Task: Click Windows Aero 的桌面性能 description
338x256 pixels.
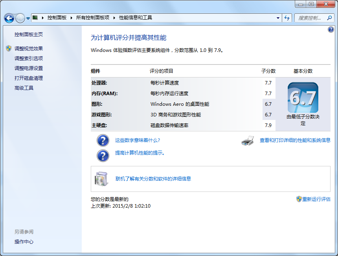Action: (x=180, y=104)
